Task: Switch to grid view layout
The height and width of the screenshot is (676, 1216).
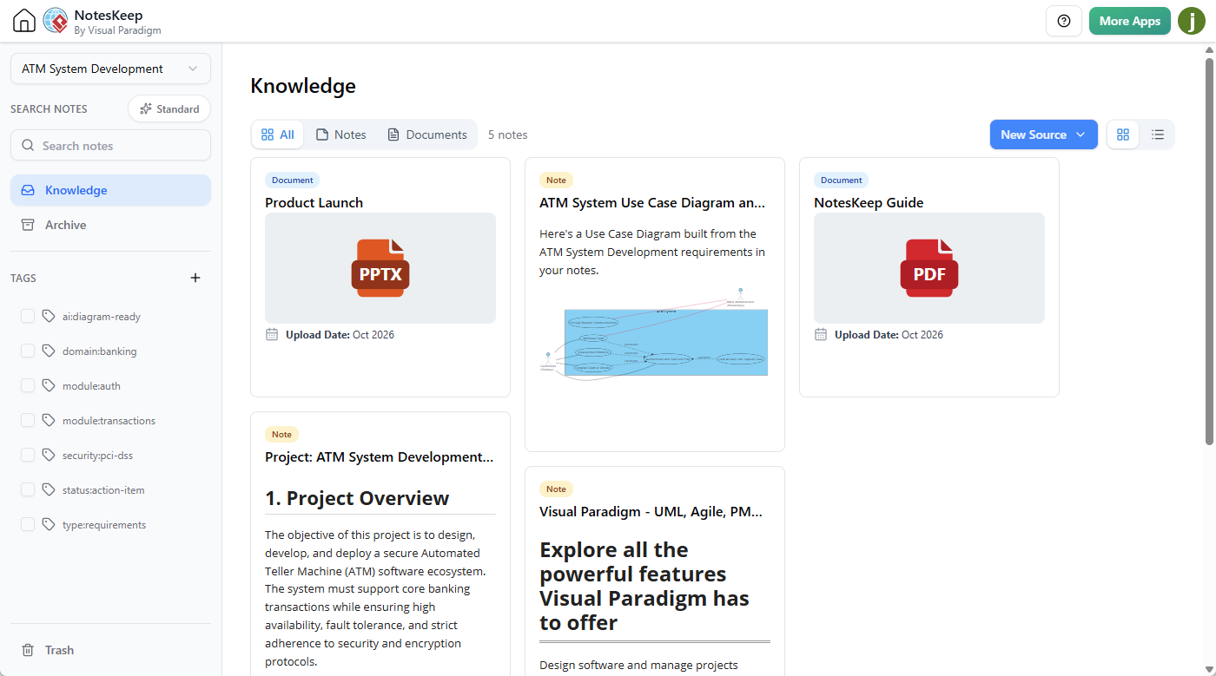Action: coord(1123,135)
